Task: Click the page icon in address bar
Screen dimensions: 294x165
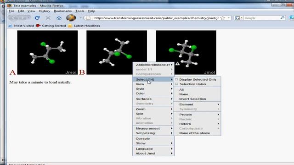Action: pyautogui.click(x=89, y=18)
